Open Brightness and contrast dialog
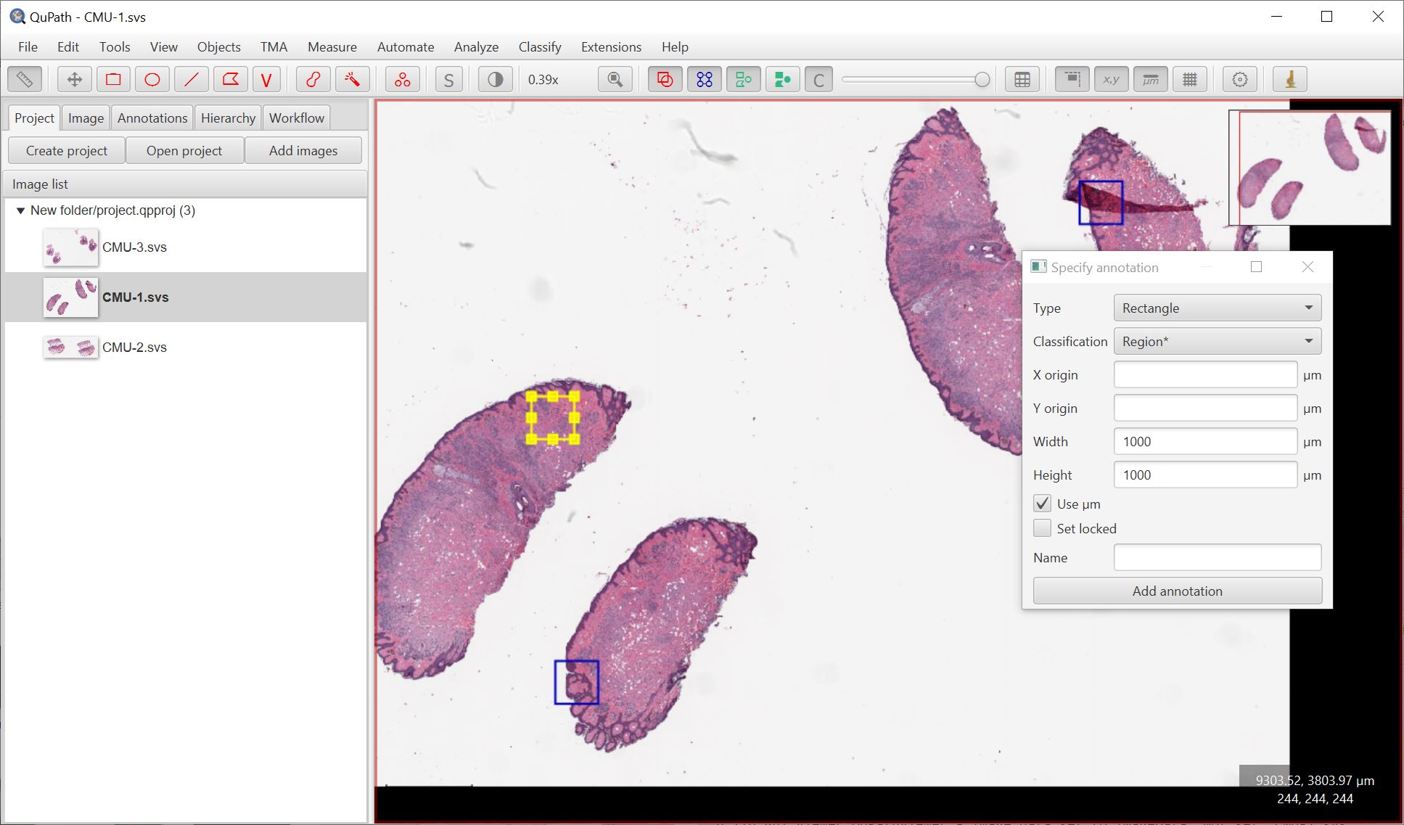Viewport: 1404px width, 825px height. pyautogui.click(x=496, y=79)
